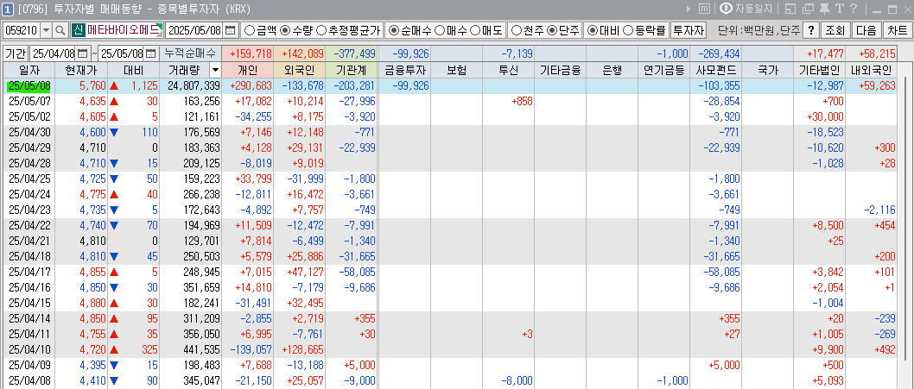This screenshot has height=389, width=914.
Task: Select the highlighted date cell 25/05/08
Action: pos(29,85)
